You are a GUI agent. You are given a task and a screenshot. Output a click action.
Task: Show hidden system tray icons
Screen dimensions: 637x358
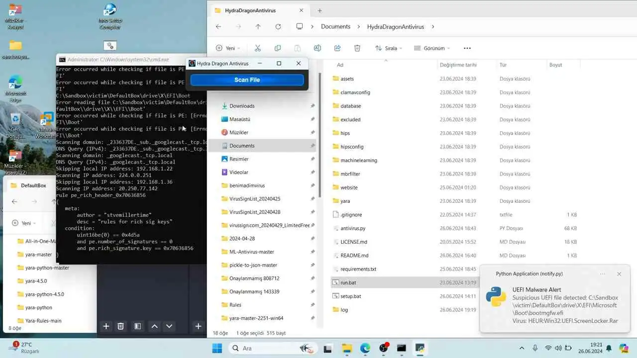click(x=522, y=348)
